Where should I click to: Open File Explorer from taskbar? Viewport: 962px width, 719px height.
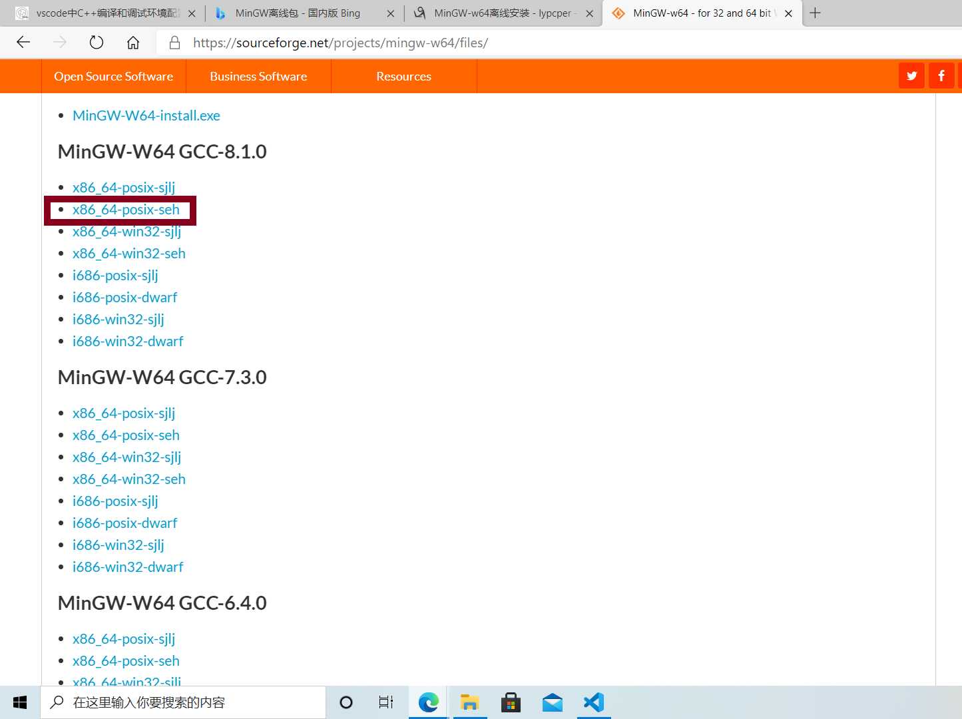tap(469, 702)
